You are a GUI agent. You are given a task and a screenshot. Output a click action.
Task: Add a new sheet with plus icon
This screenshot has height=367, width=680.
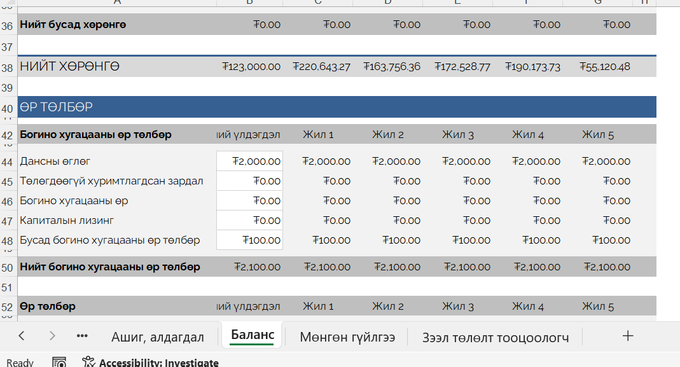tap(628, 336)
